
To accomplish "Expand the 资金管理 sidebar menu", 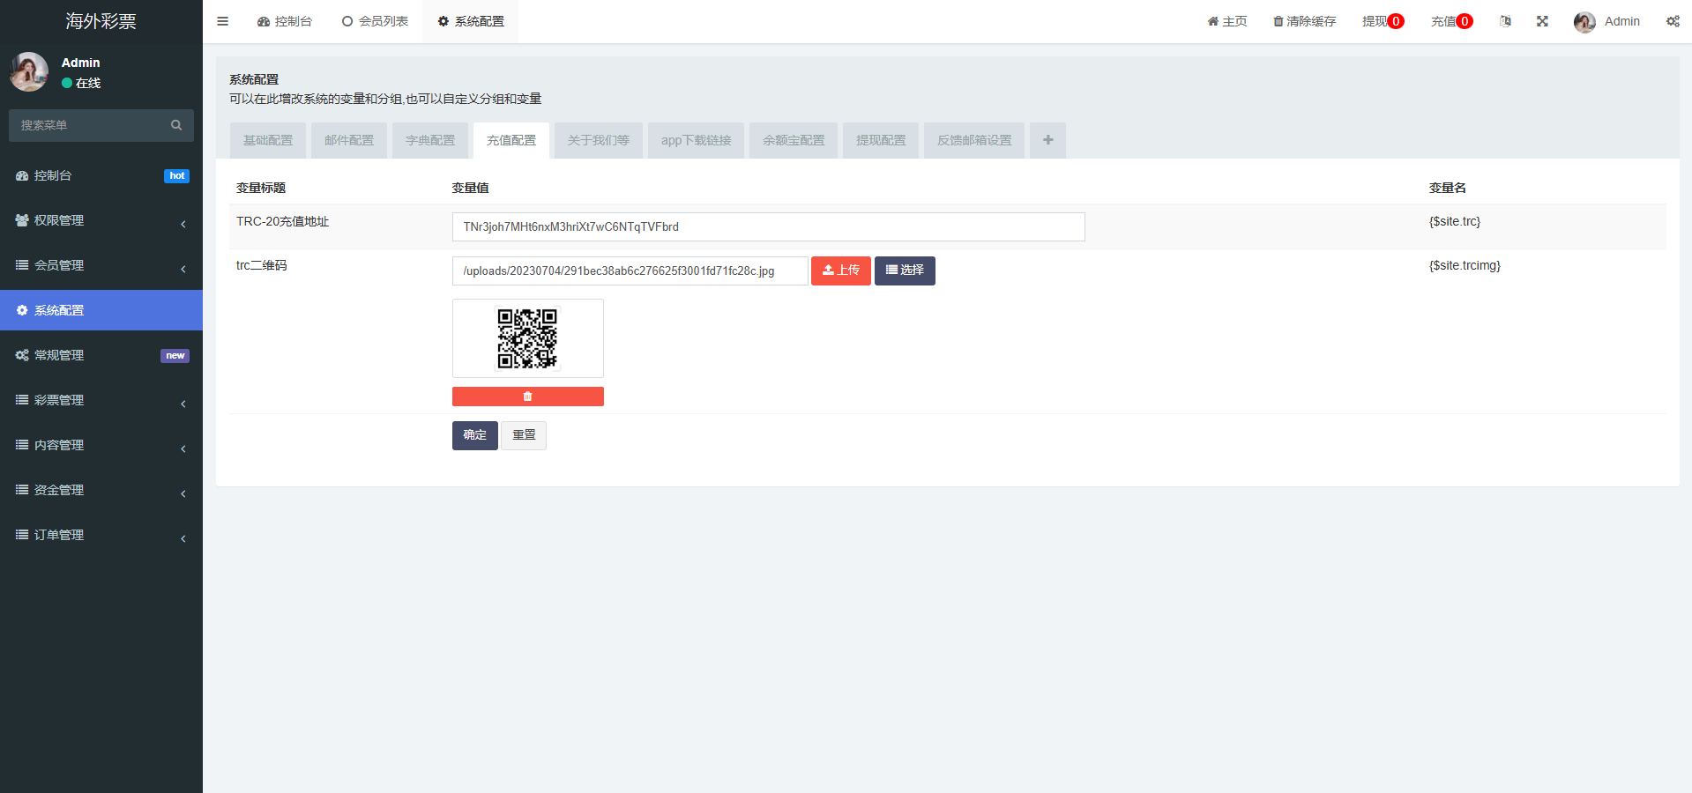I will tap(101, 490).
